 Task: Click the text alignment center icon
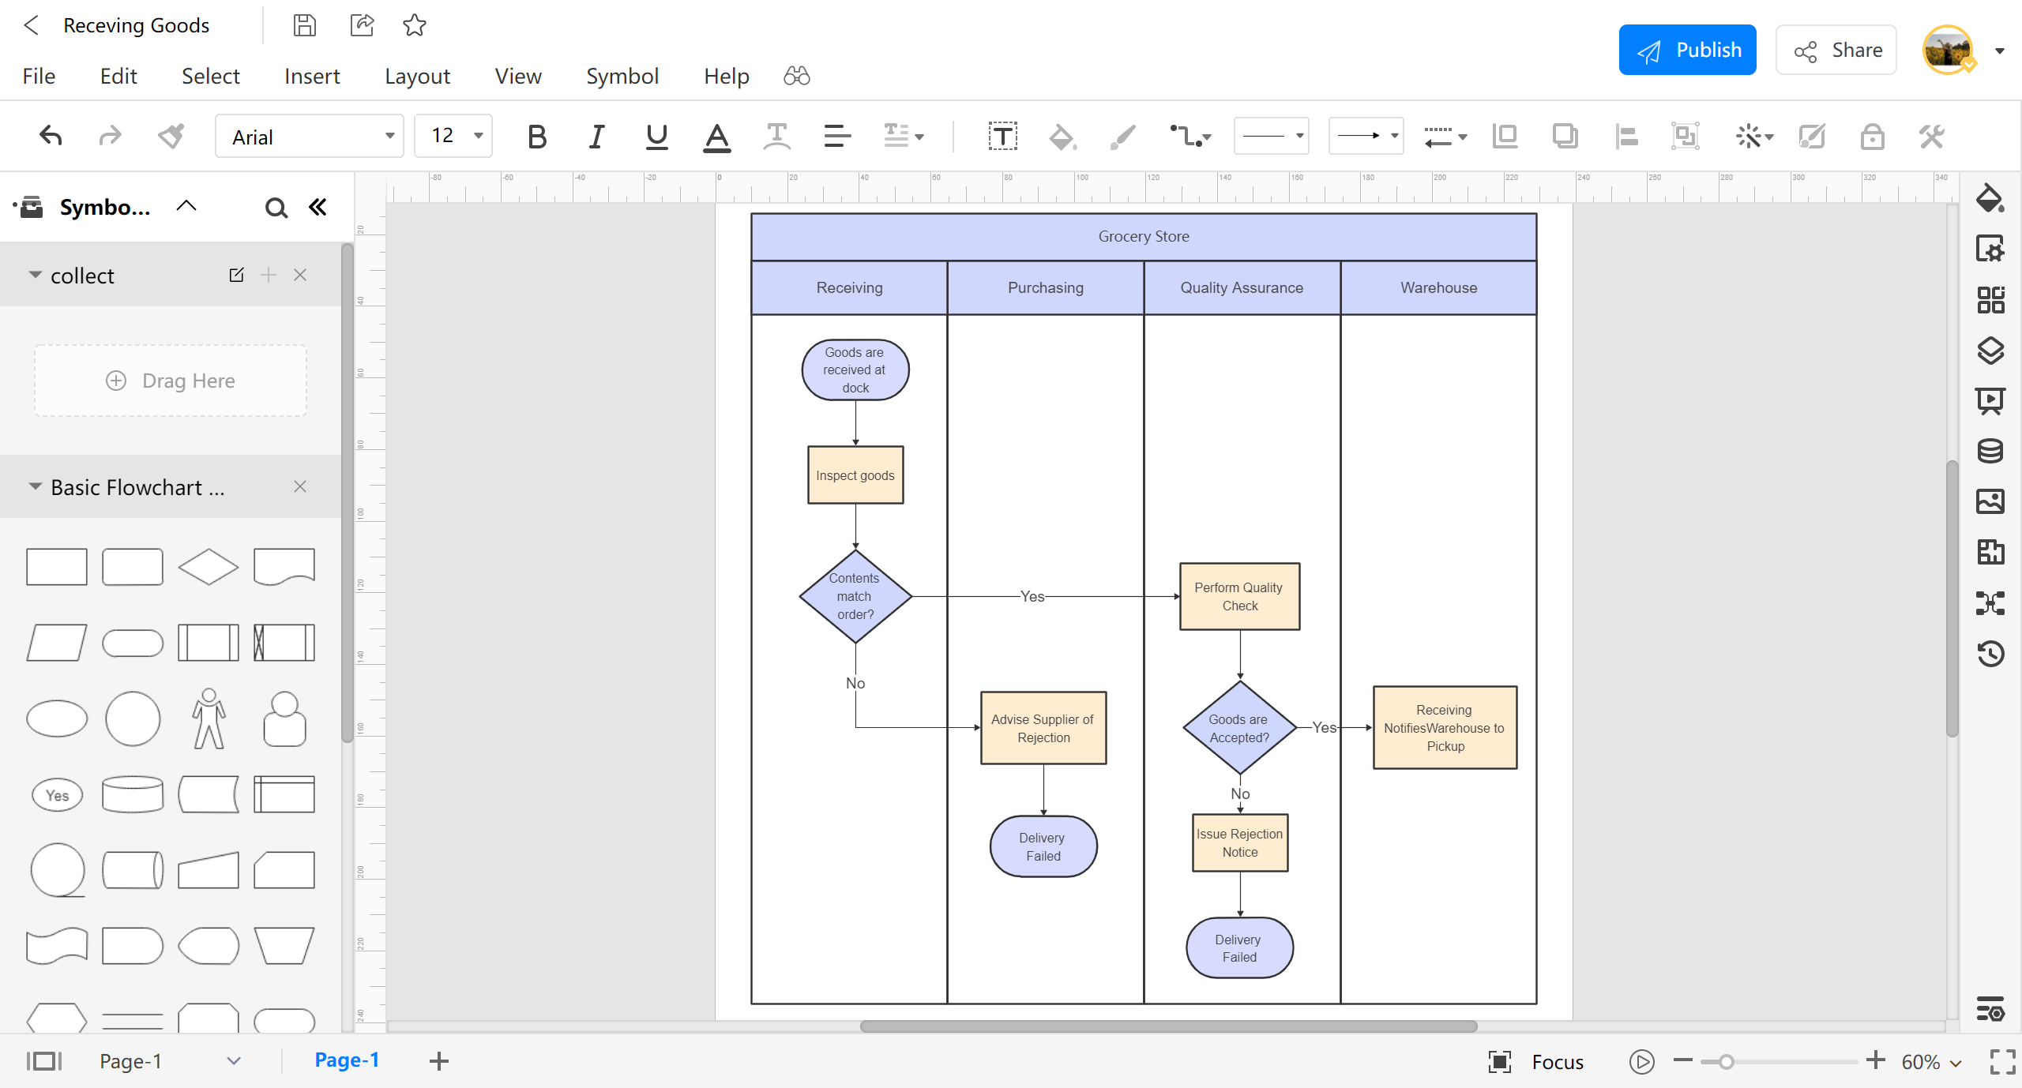[835, 137]
